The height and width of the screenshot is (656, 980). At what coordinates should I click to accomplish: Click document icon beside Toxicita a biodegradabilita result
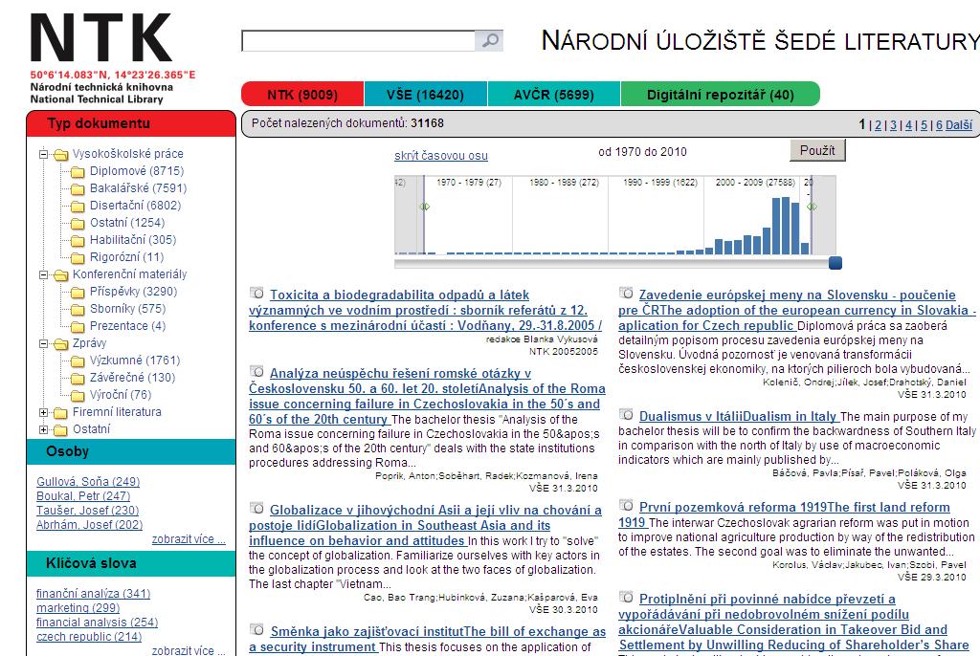tap(256, 294)
